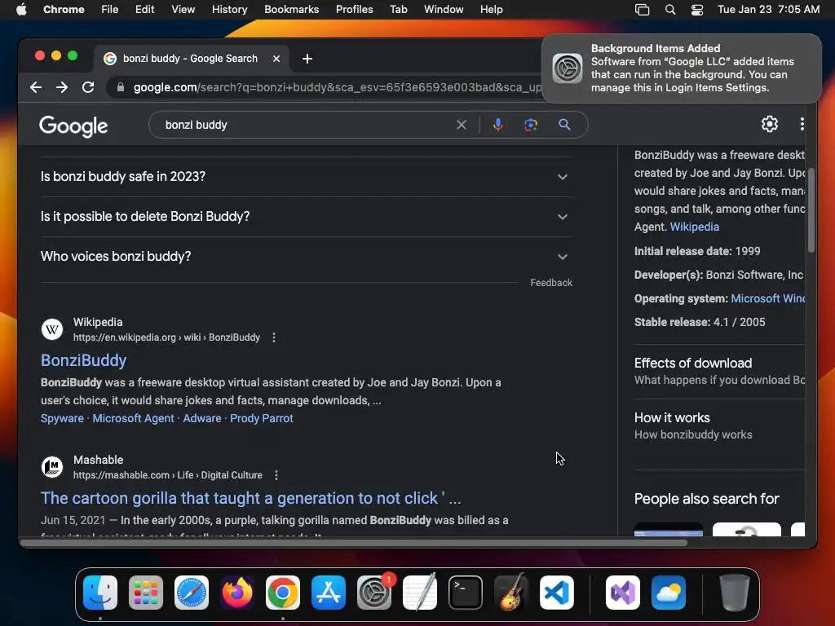The height and width of the screenshot is (626, 835).
Task: Click the address bar URL
Action: (x=337, y=87)
